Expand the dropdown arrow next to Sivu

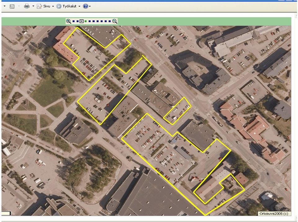(x=53, y=7)
